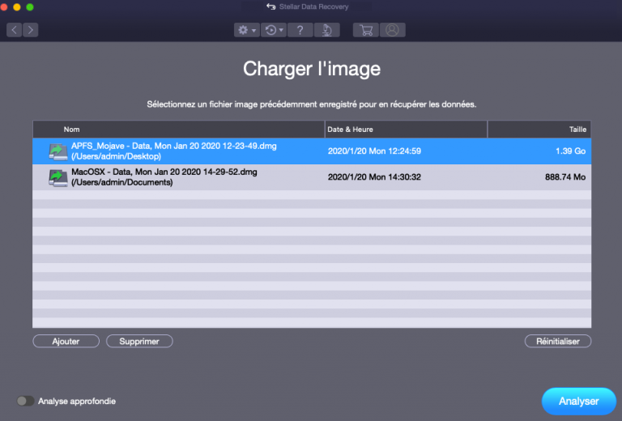Select APFS_Mojave - Data dmg file name
622x421 pixels.
tap(174, 146)
